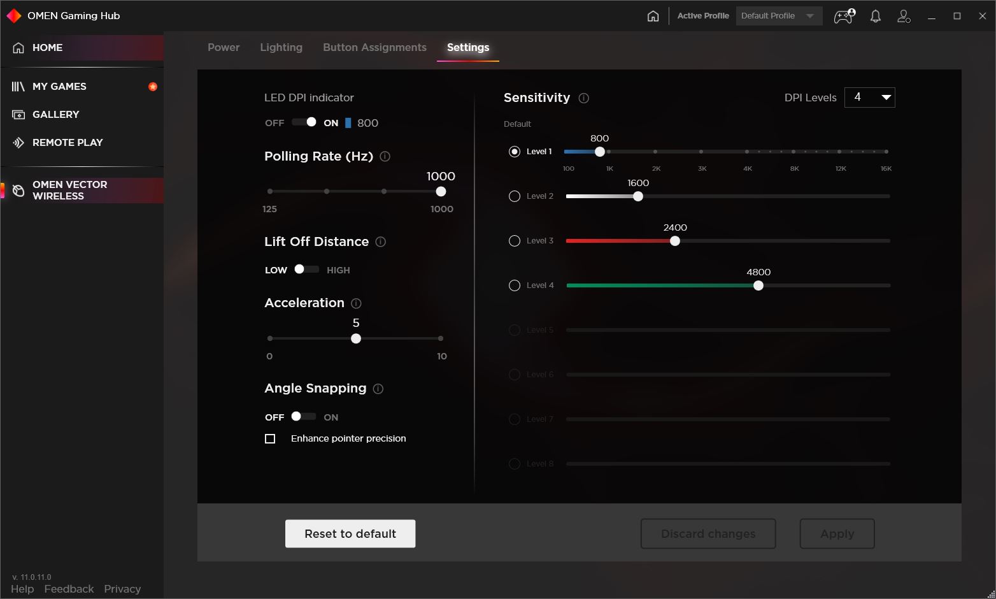The height and width of the screenshot is (599, 996).
Task: Open the user account icon
Action: (904, 16)
